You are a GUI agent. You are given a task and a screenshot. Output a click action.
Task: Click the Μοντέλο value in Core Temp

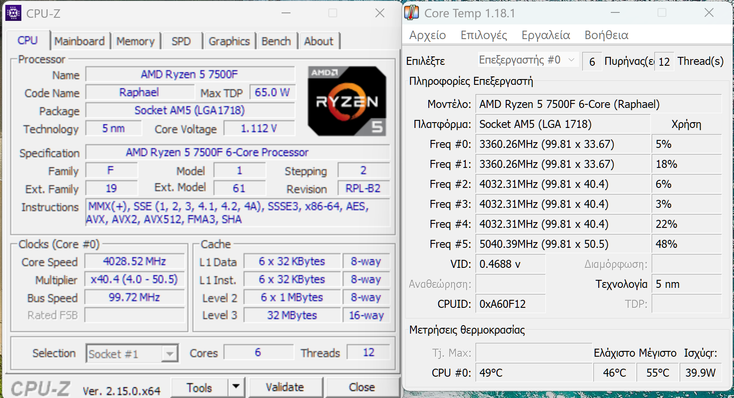(x=598, y=104)
